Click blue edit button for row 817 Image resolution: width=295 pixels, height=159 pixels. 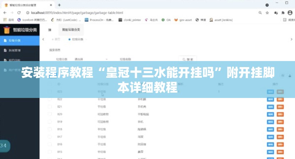tap(270, 137)
